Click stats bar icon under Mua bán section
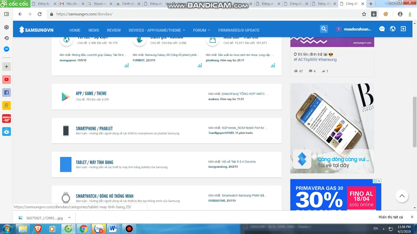The height and width of the screenshot is (234, 417). tap(273, 65)
